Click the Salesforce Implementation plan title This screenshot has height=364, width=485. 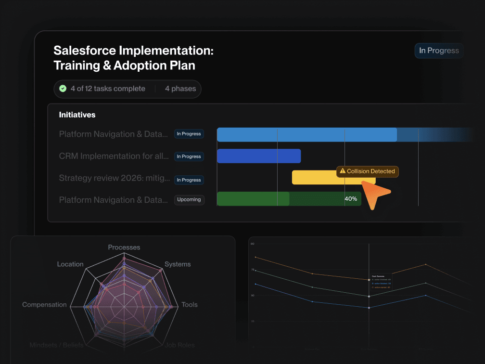133,58
